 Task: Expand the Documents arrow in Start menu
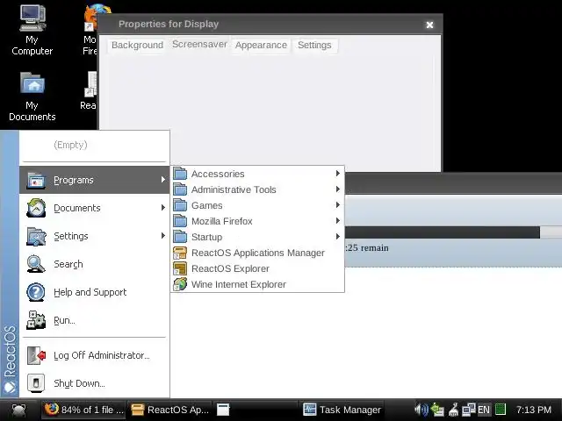pyautogui.click(x=163, y=208)
